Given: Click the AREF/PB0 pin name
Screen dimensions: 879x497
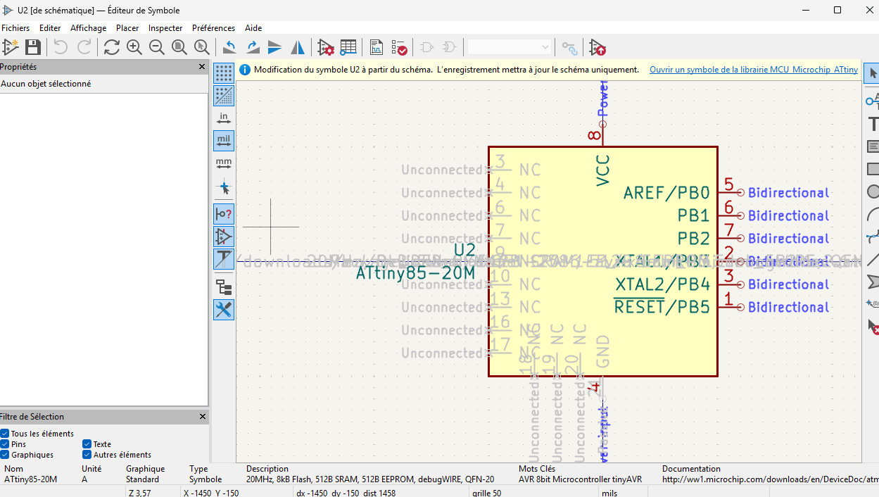Looking at the screenshot, I should pos(666,192).
